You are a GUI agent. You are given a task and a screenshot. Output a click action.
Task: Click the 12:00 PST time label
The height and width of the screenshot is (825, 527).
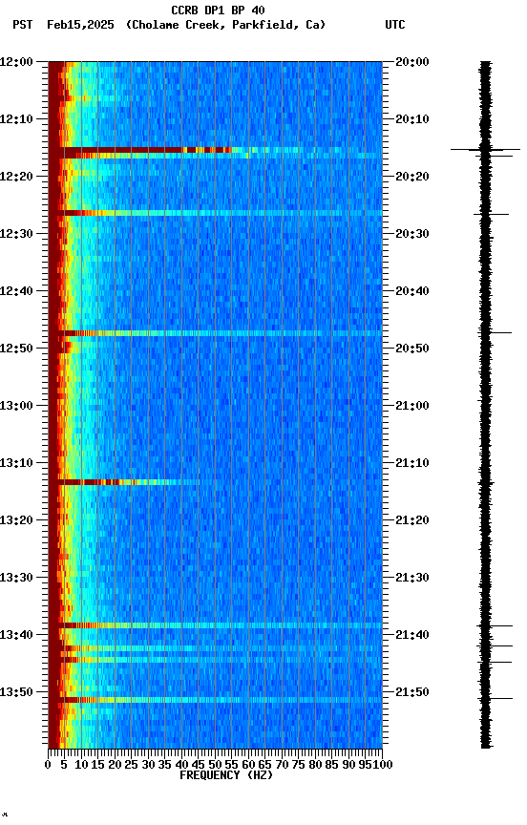click(16, 62)
